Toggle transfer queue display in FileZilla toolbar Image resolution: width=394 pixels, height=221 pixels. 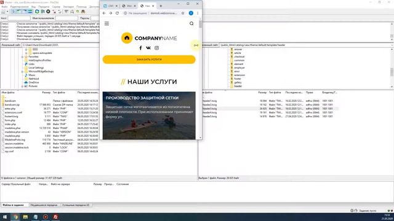point(30,12)
